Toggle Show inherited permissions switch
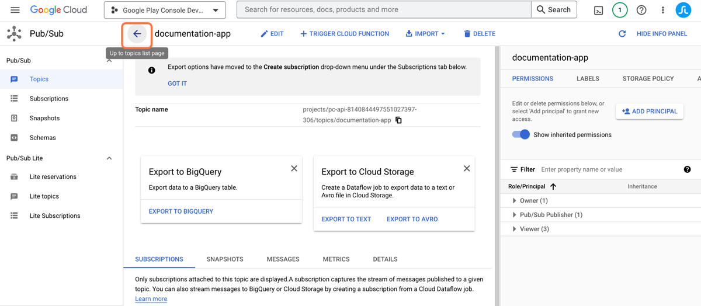701x306 pixels. [x=521, y=134]
